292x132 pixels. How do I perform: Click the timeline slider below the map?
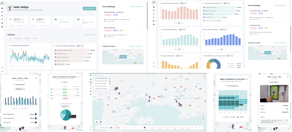pyautogui.click(x=170, y=127)
